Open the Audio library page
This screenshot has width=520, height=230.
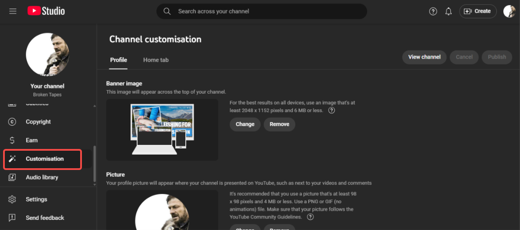[42, 177]
